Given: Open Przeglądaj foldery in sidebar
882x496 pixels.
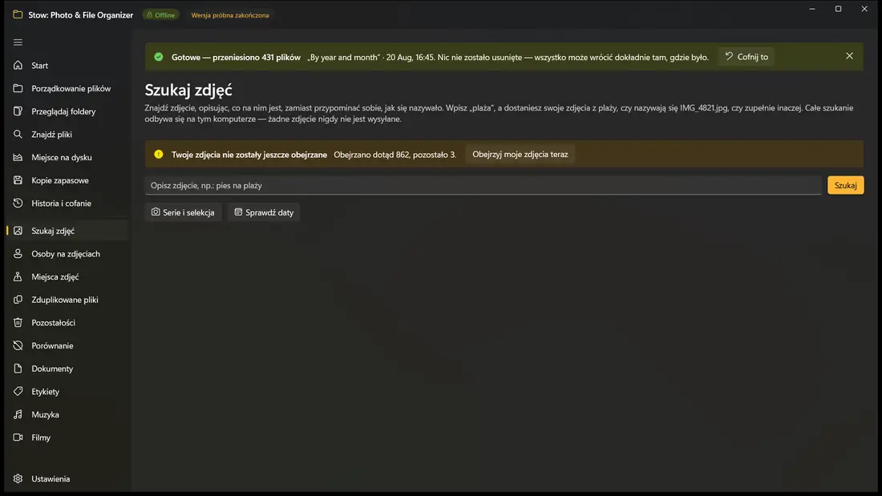Looking at the screenshot, I should pos(67,111).
